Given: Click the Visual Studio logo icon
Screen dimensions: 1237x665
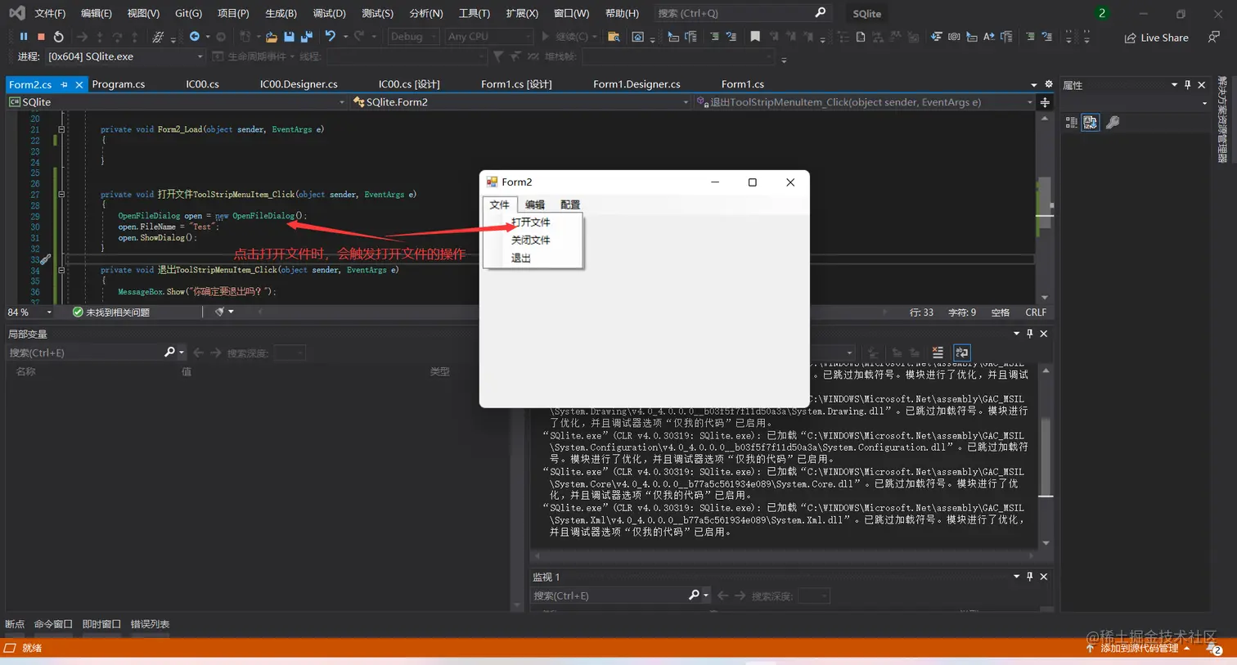Looking at the screenshot, I should coord(17,13).
